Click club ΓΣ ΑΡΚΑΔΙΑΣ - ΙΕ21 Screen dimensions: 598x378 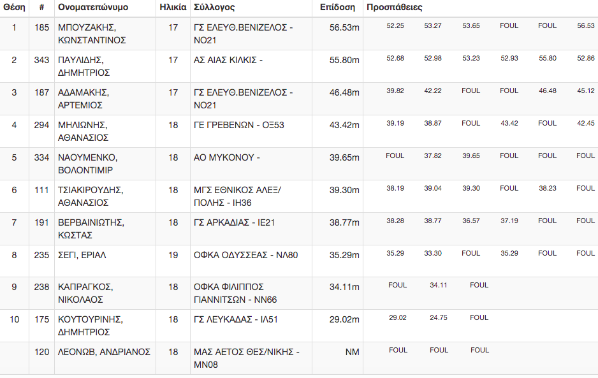coord(234,222)
